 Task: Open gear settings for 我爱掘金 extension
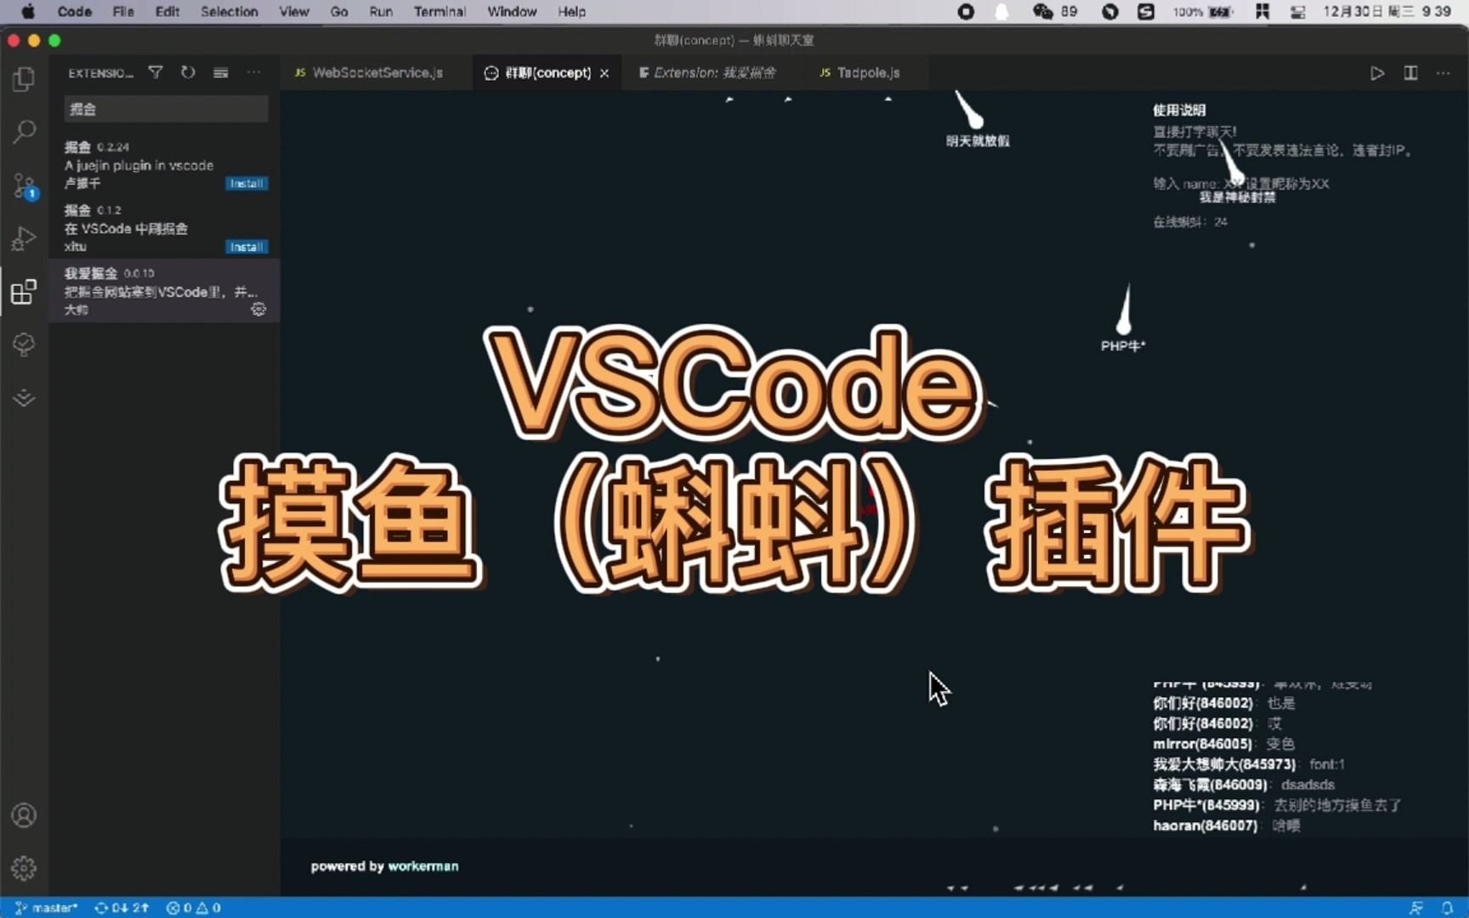click(x=258, y=309)
